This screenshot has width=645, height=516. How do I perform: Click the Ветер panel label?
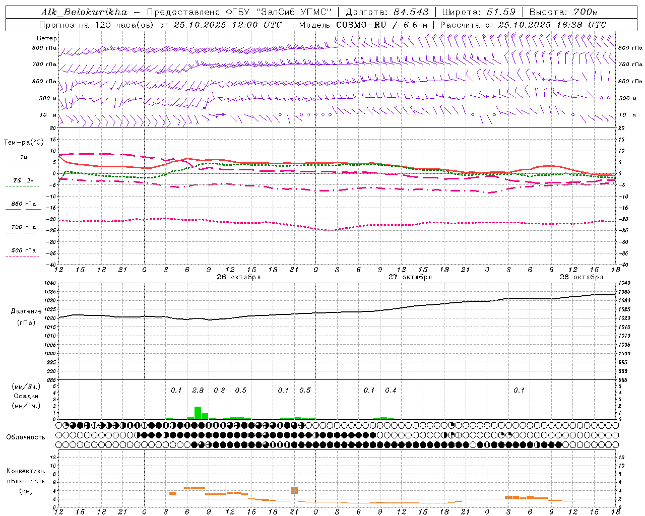tap(47, 38)
